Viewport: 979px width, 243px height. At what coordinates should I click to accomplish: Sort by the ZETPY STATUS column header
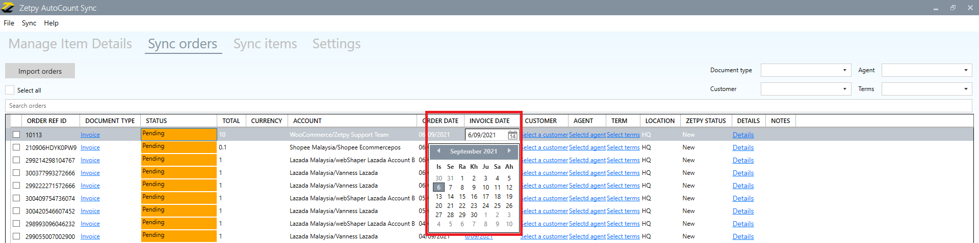705,121
